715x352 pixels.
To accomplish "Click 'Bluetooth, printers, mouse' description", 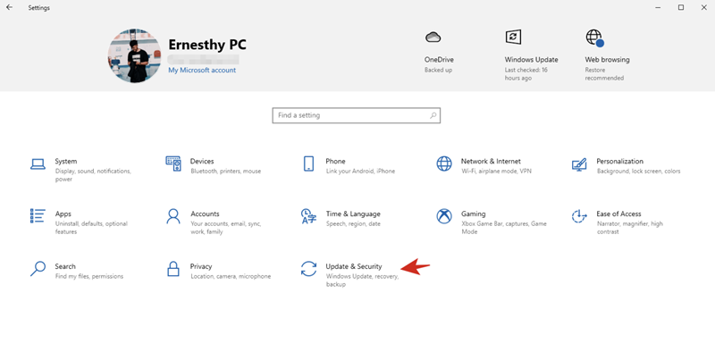I will [226, 172].
